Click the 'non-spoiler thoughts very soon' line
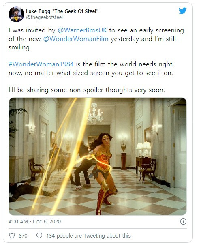This screenshot has height=244, width=199. coord(86,90)
